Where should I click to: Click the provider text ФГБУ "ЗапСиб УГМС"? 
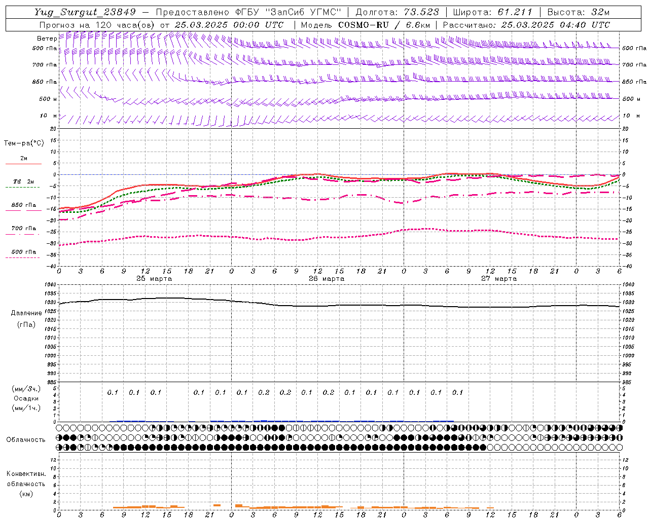289,12
